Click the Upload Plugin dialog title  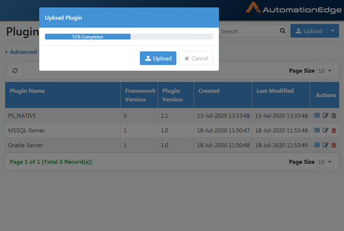click(63, 18)
